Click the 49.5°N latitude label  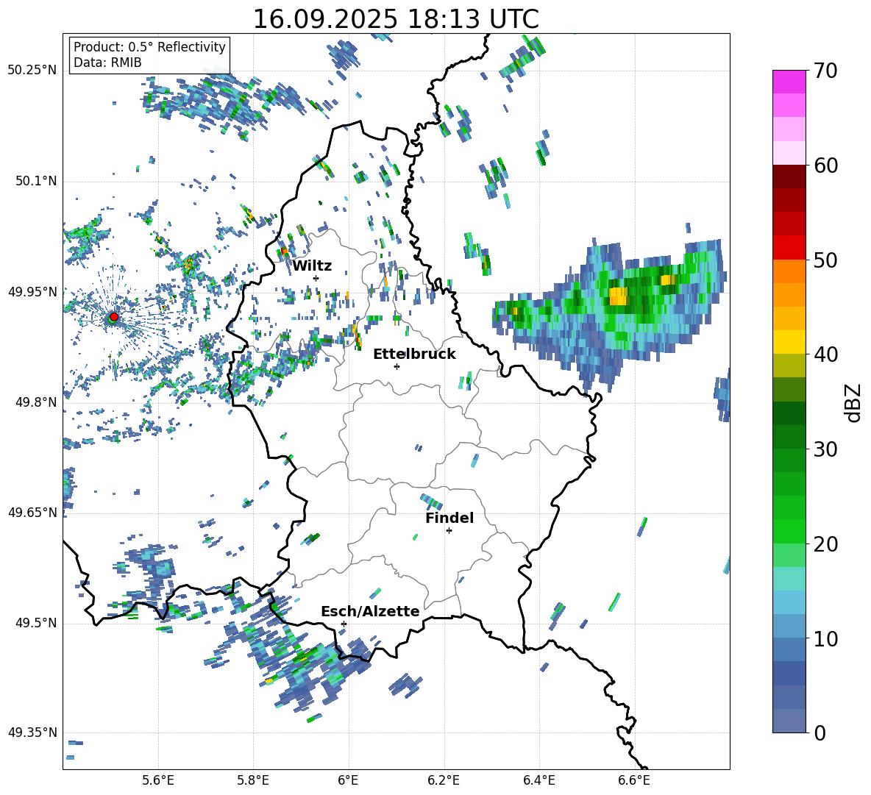(x=36, y=622)
